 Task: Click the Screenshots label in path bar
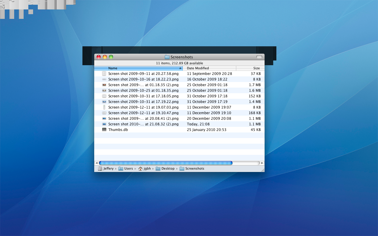(x=195, y=169)
